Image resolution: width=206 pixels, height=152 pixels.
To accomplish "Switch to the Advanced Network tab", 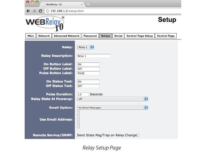I will (67, 36).
